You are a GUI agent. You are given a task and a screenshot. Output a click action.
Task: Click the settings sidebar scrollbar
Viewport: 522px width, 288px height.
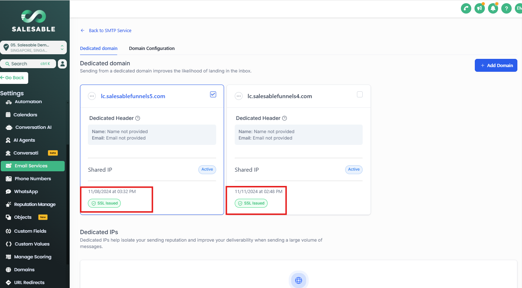[x=68, y=204]
